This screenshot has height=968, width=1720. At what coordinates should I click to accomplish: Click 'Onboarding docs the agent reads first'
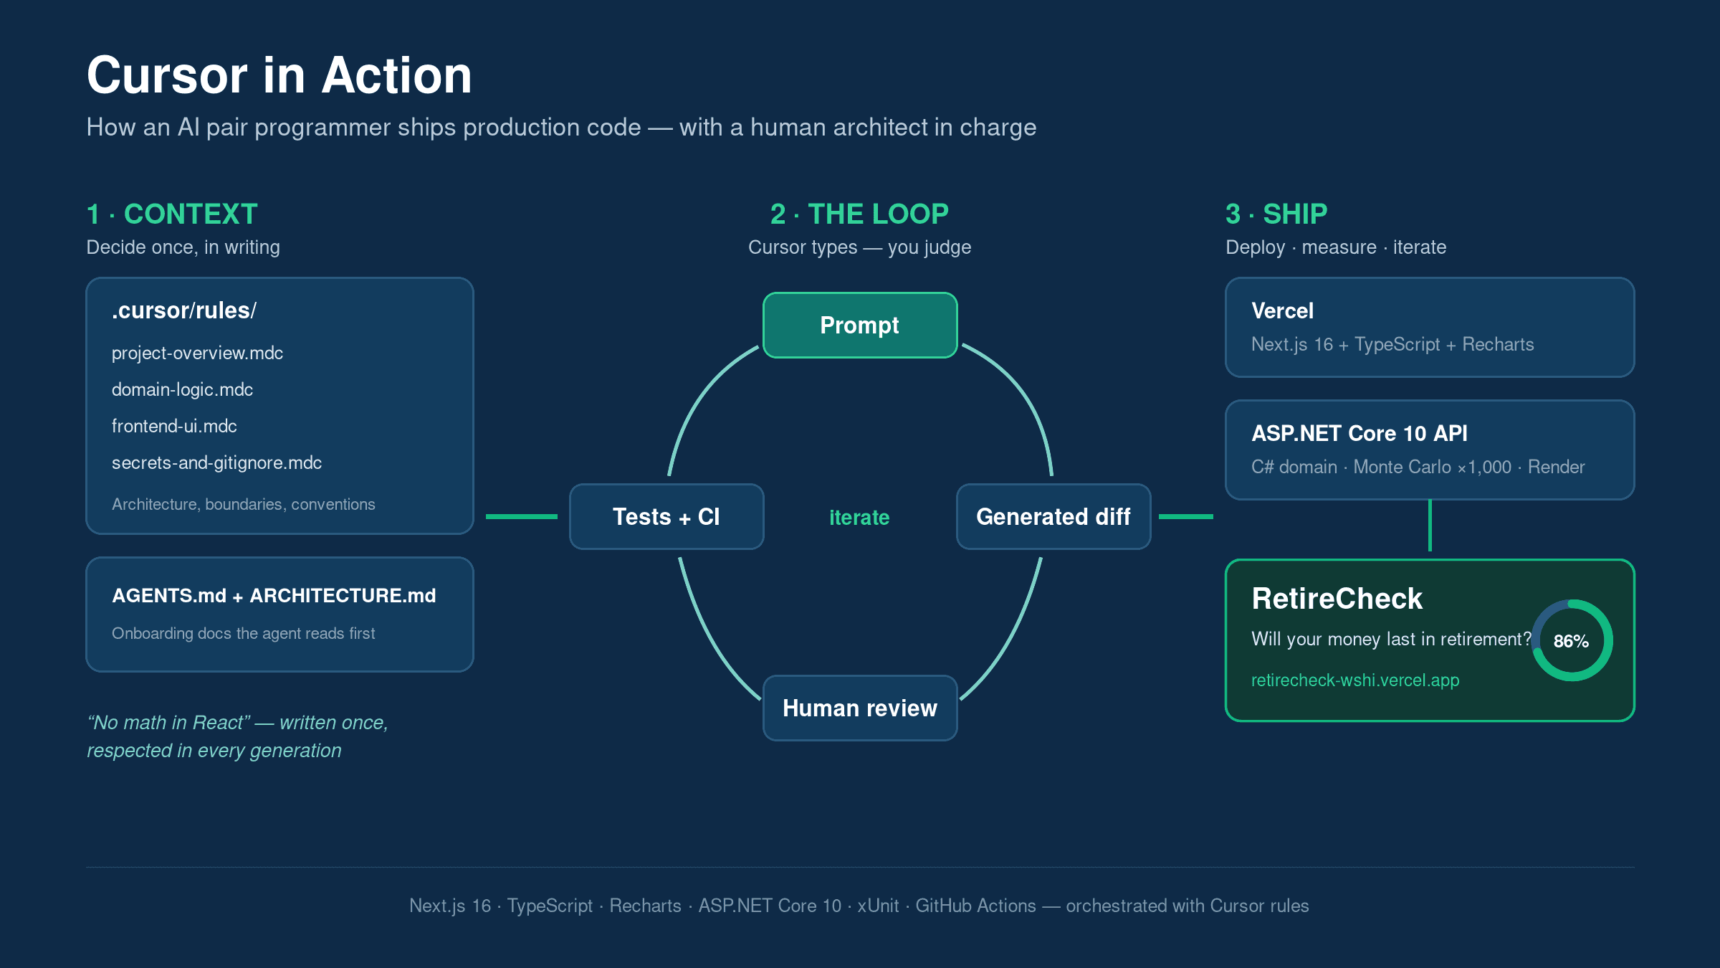coord(244,633)
